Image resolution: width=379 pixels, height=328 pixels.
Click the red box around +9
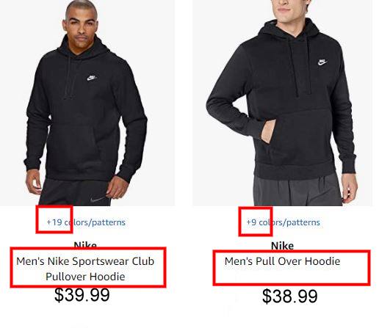(x=256, y=222)
